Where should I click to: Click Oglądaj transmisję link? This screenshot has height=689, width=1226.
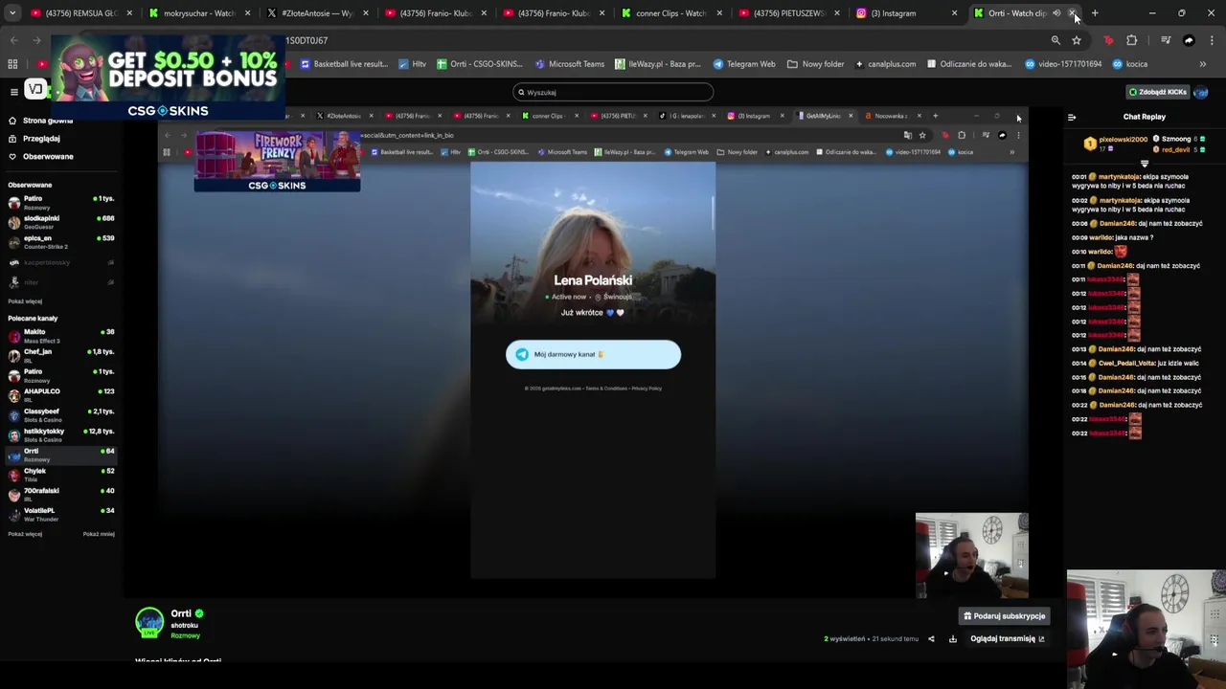point(1007,638)
